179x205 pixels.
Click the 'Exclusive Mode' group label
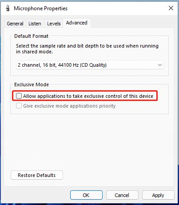tap(32, 84)
